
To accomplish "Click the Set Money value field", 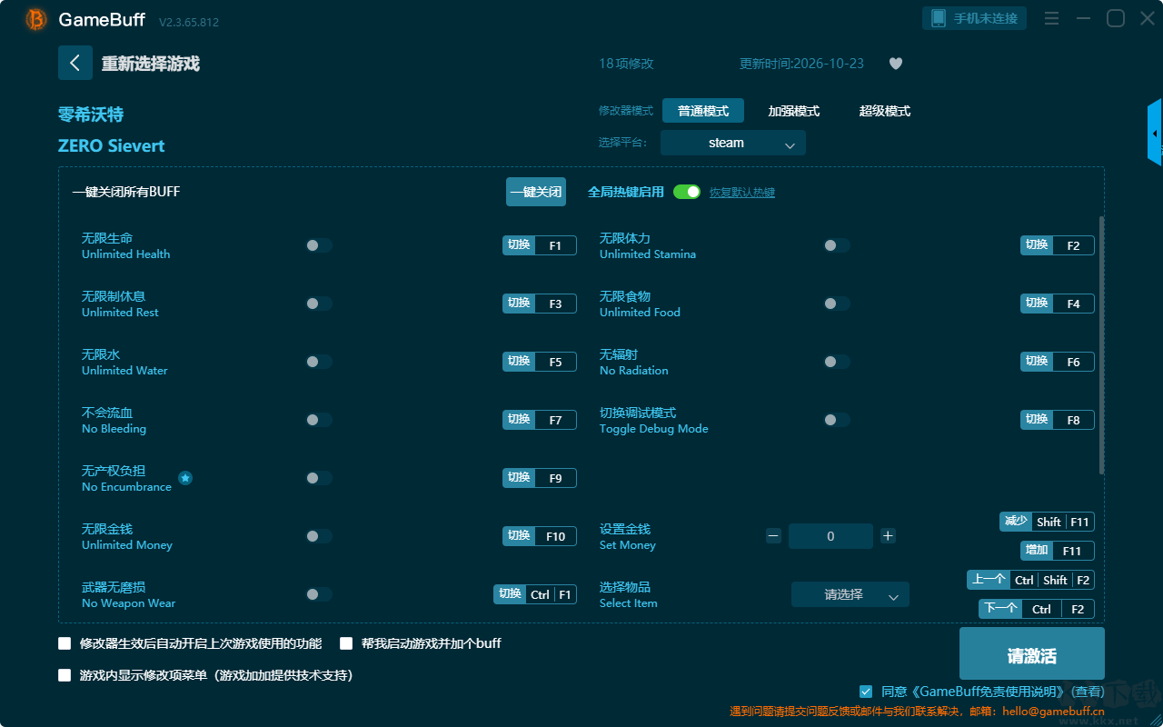I will coord(830,536).
